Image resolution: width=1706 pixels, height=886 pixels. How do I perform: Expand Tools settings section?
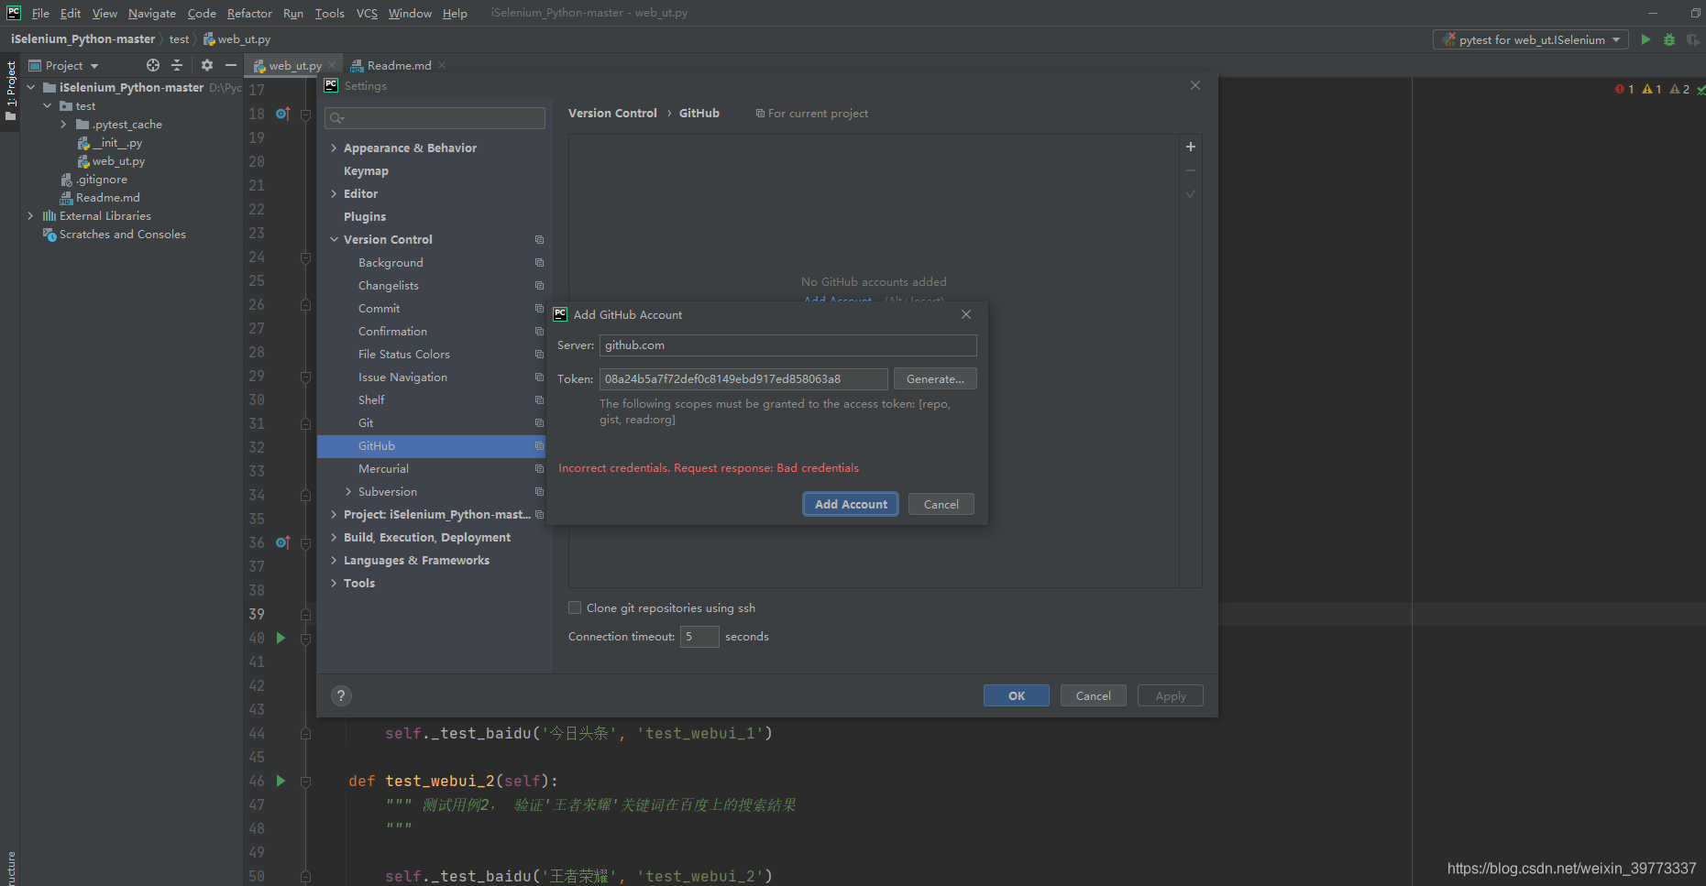(x=334, y=583)
